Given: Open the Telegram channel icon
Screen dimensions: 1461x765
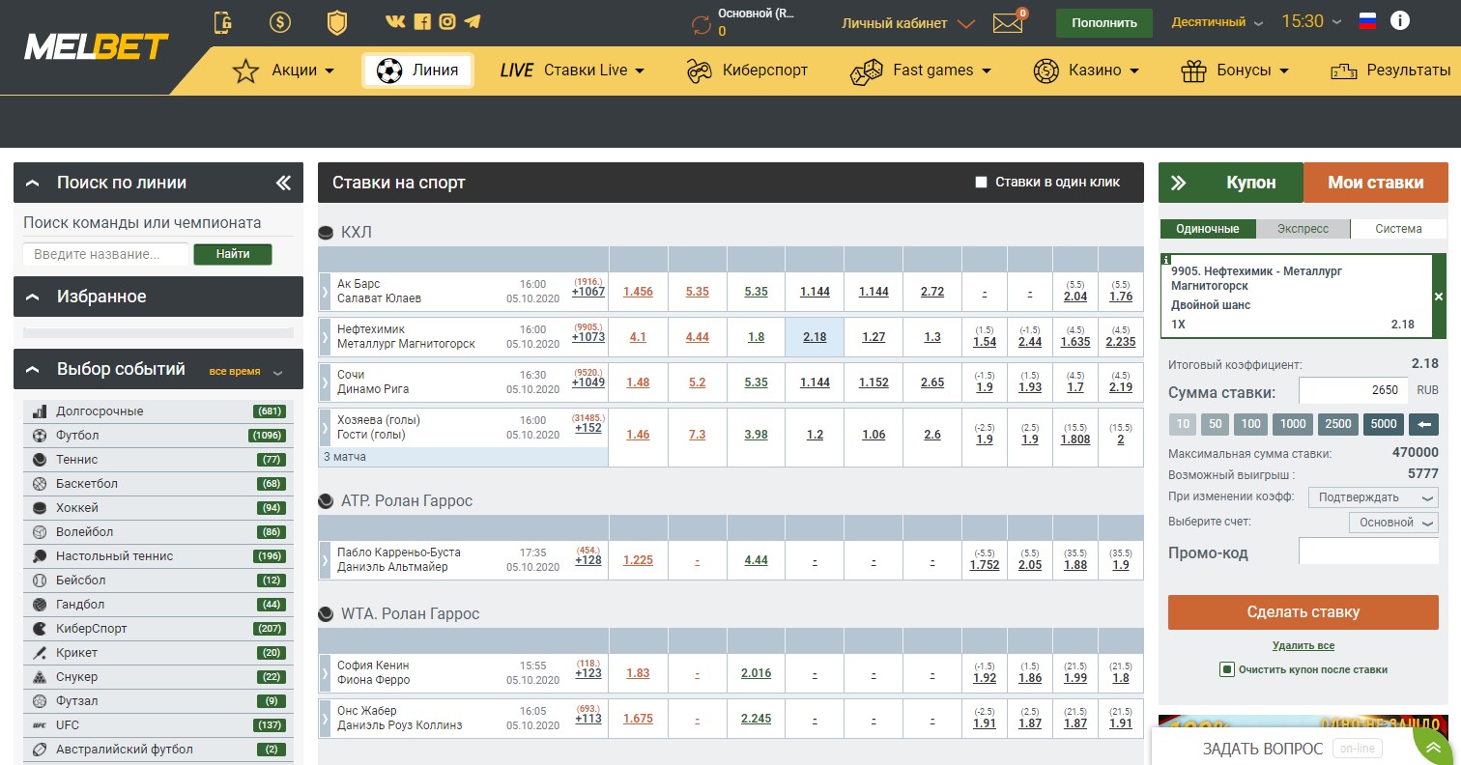Looking at the screenshot, I should [x=473, y=21].
